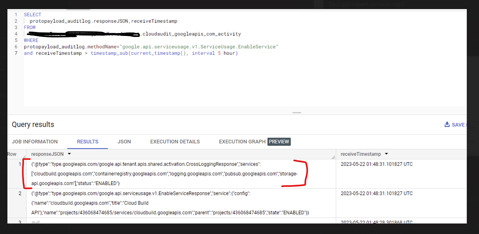Open the EXECUTION DETAILS tab

pyautogui.click(x=175, y=141)
